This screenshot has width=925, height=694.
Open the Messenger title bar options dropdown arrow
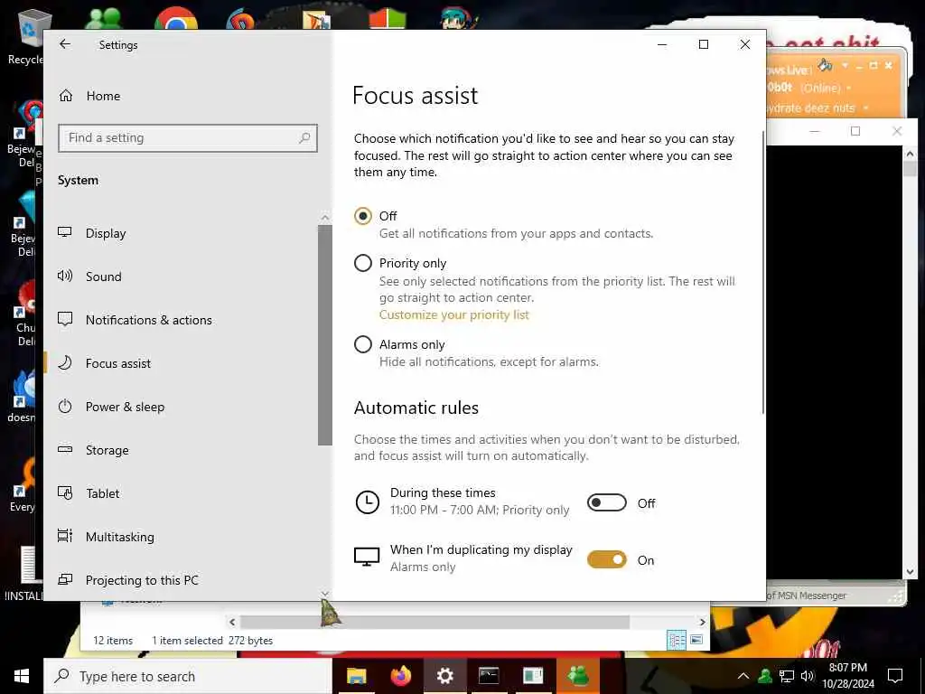845,64
